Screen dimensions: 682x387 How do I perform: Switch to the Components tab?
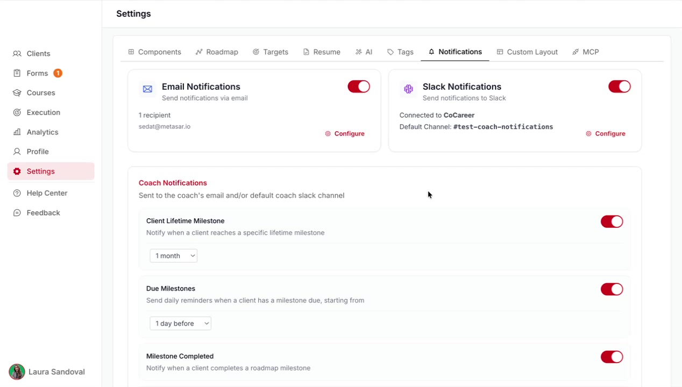coord(154,52)
